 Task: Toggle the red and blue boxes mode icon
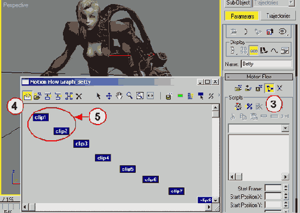coord(270,31)
